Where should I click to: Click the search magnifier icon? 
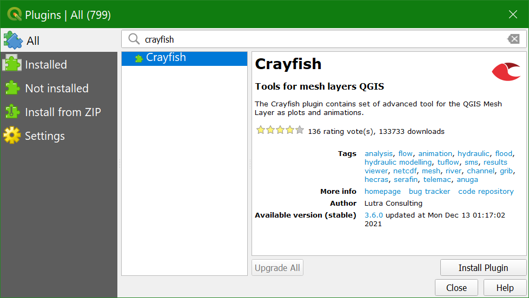pyautogui.click(x=134, y=39)
